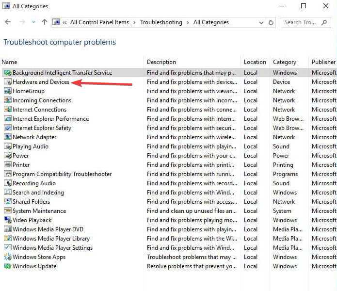Open the Internet Connections troubleshooter
The image size is (337, 291).
[39, 110]
